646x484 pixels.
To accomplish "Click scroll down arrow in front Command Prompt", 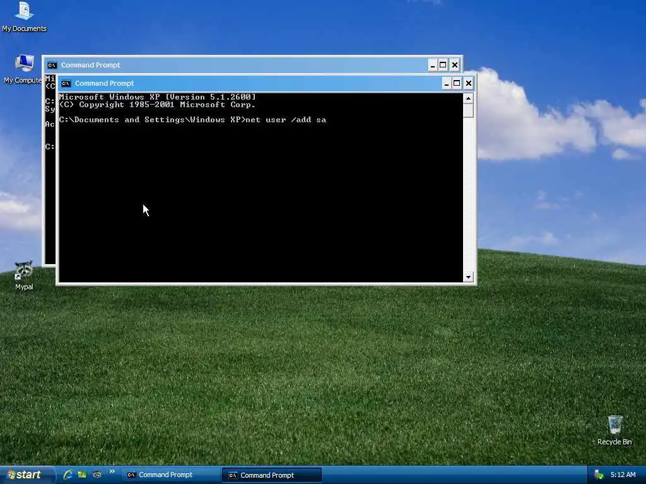I will tap(468, 277).
